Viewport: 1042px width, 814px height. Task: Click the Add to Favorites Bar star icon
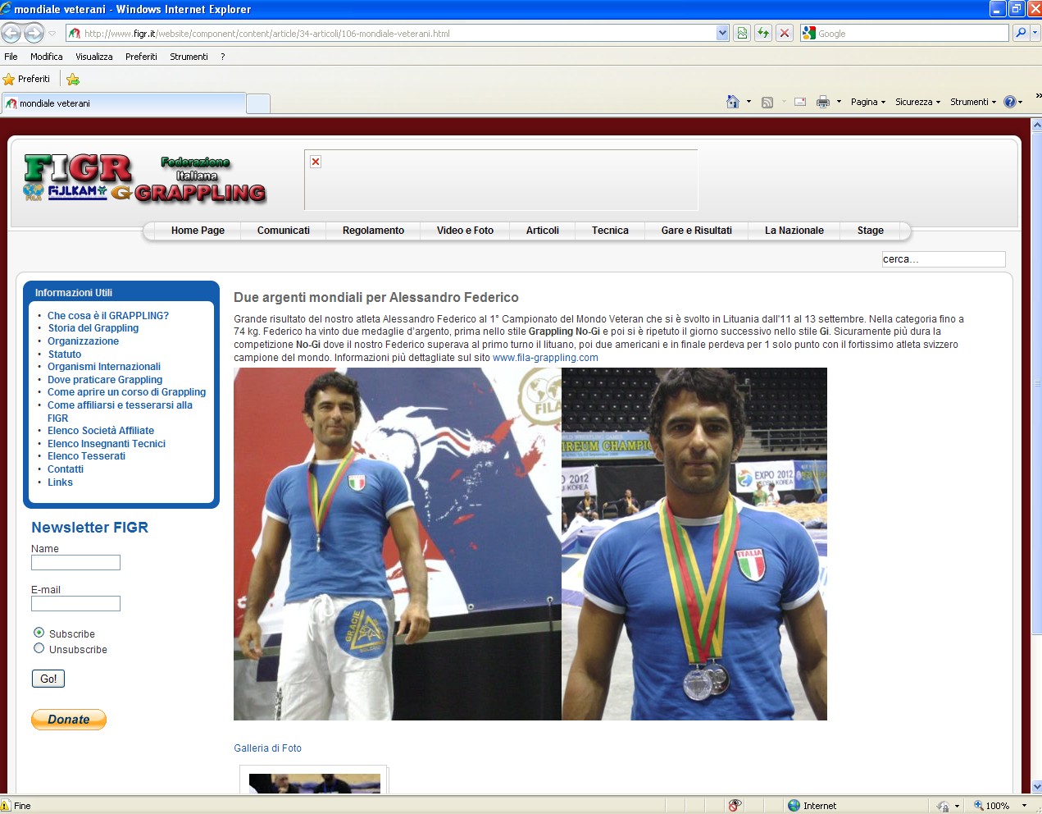pos(73,80)
